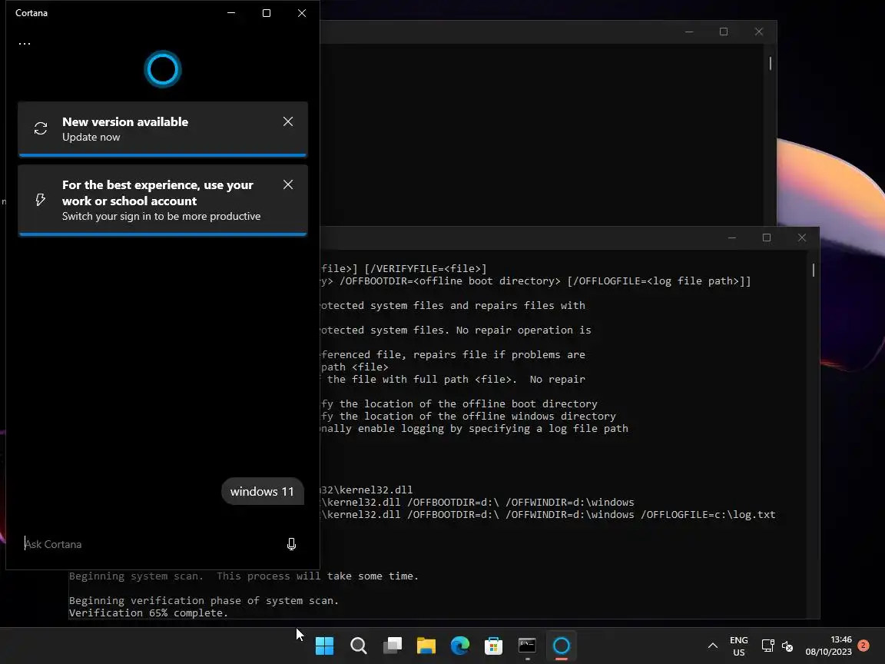Launch Microsoft Edge from the taskbar

point(460,646)
